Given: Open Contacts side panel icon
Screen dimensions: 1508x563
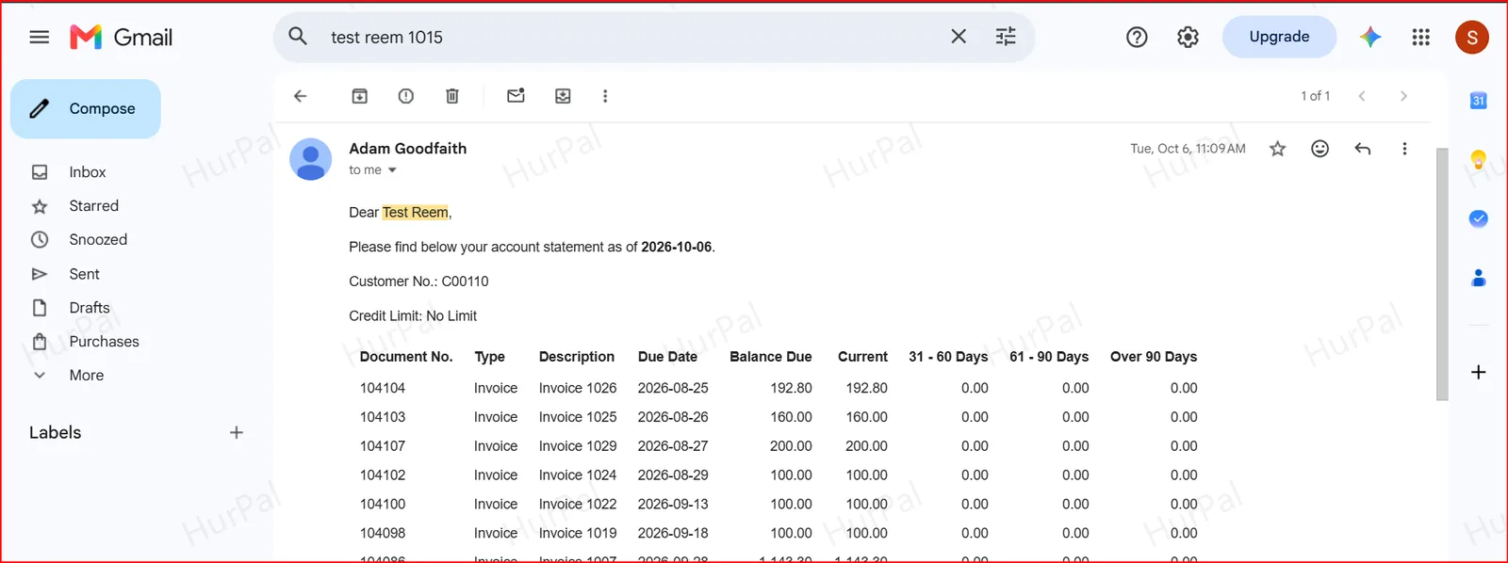Looking at the screenshot, I should [1479, 278].
